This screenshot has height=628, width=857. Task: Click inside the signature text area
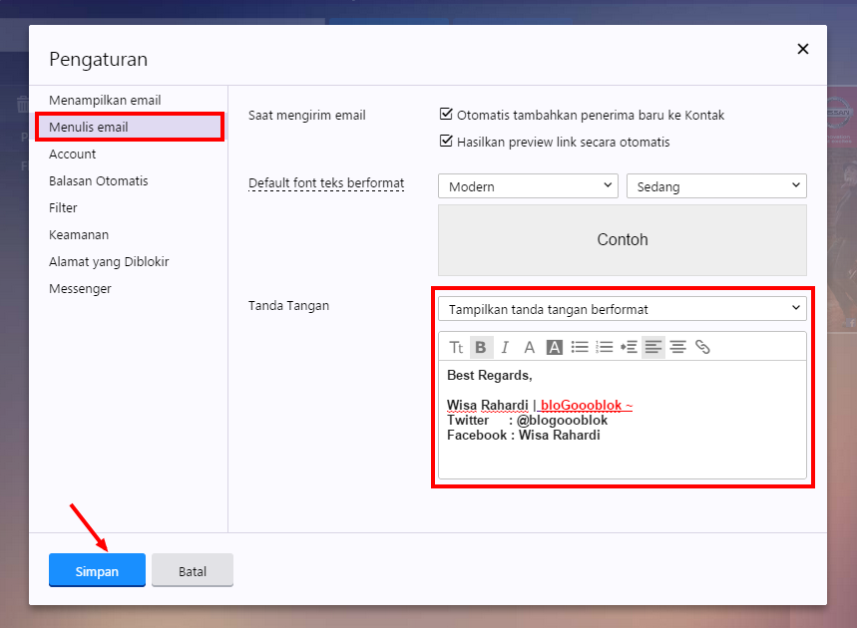pyautogui.click(x=623, y=420)
